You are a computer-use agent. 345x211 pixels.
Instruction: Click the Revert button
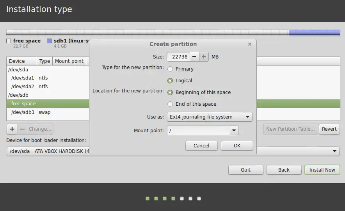point(329,129)
